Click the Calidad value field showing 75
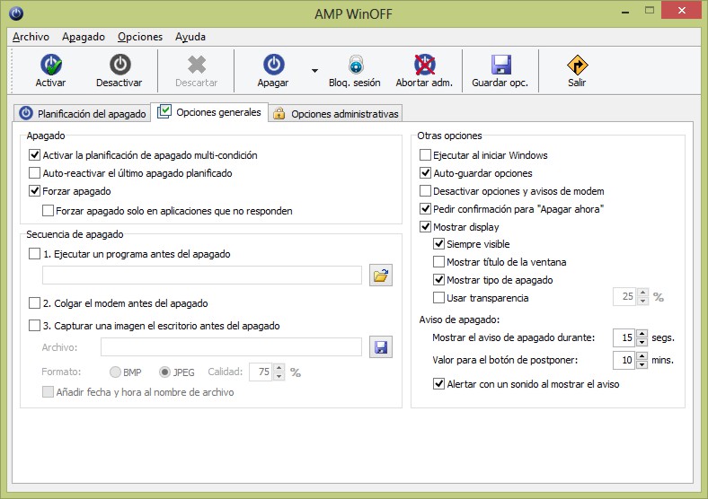This screenshot has width=708, height=499. (x=261, y=372)
